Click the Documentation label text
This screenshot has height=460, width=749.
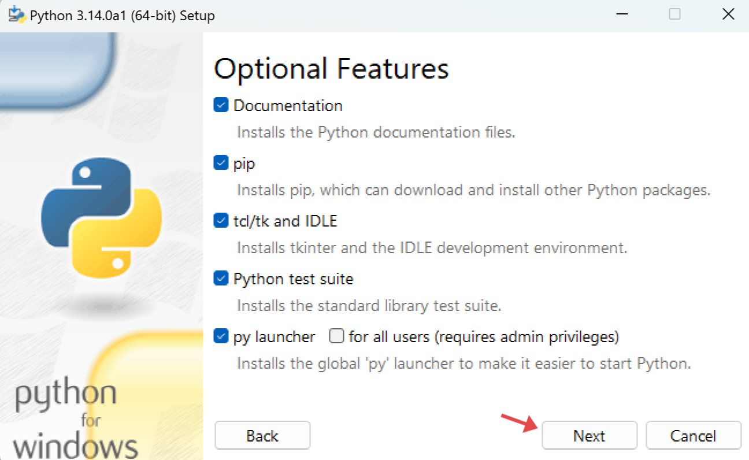pos(287,105)
